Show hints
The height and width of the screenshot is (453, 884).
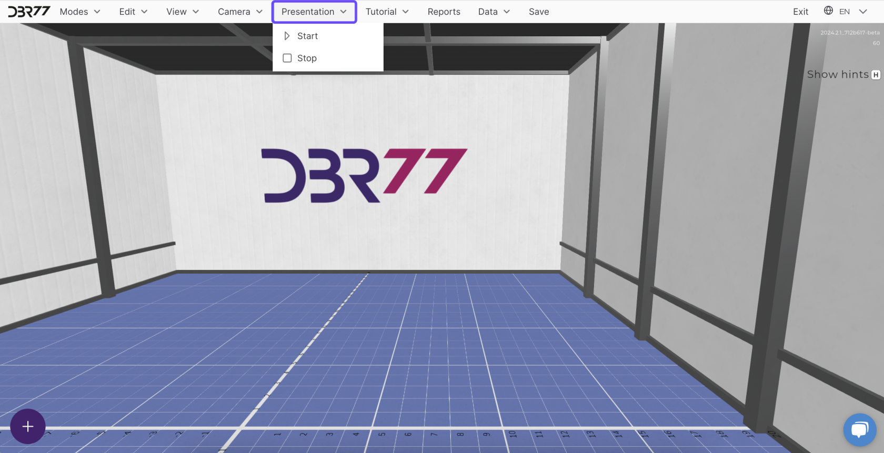[x=838, y=75]
